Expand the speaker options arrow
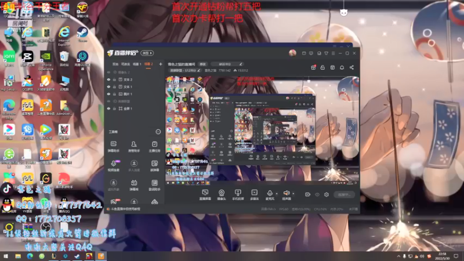 point(293,194)
